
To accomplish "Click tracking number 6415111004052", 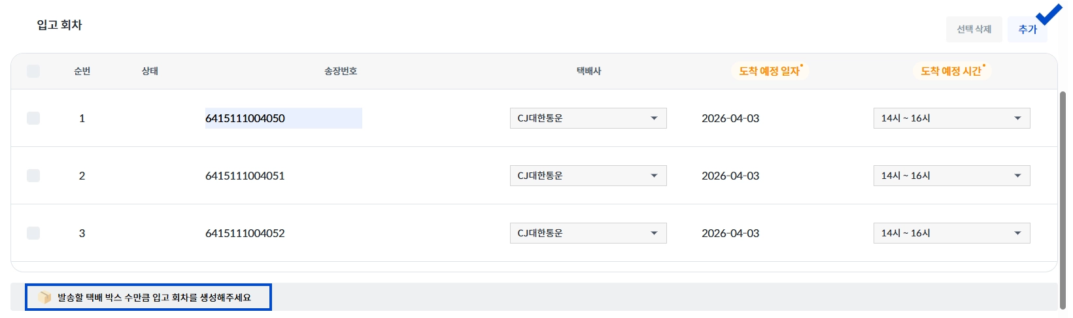I will (245, 233).
